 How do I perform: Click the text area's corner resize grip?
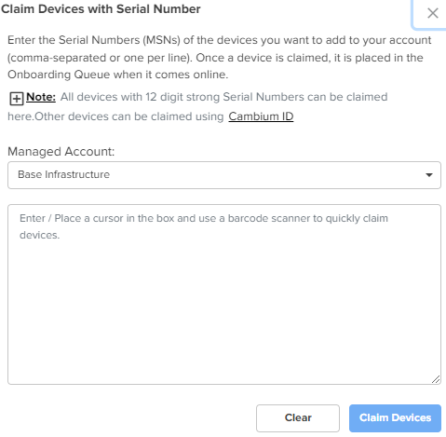pos(436,379)
